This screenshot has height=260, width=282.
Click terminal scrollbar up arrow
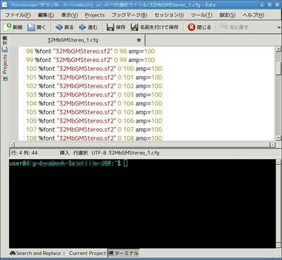click(278, 162)
